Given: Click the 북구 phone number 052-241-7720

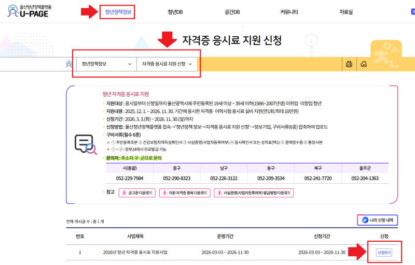Looking at the screenshot, I should coord(318,179).
